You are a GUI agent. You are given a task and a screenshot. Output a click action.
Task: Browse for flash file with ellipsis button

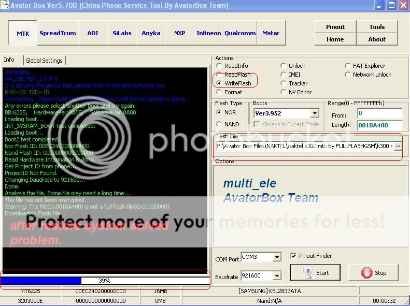[x=398, y=147]
